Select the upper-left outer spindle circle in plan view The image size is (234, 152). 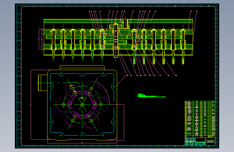[73, 88]
